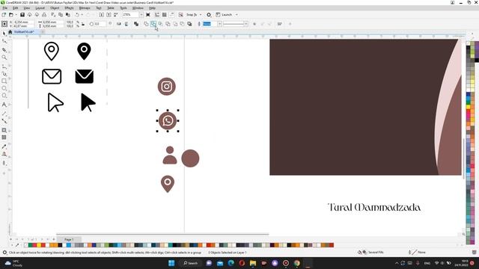This screenshot has width=479, height=269.
Task: Open the Object menu
Action: [55, 8]
